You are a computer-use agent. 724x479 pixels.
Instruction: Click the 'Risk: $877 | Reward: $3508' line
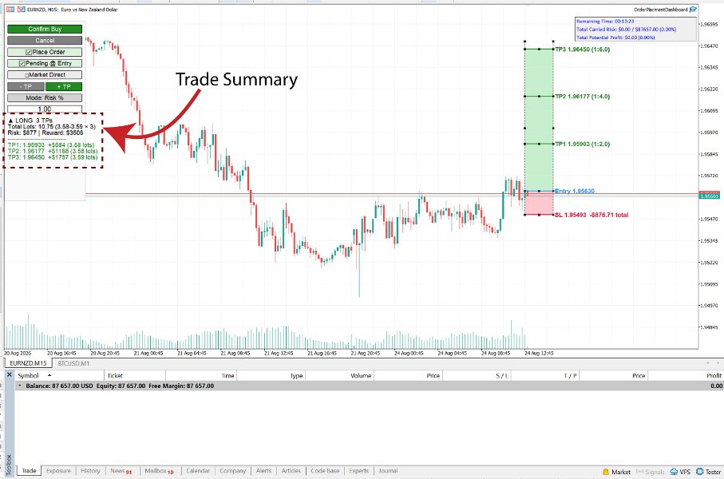[x=45, y=133]
